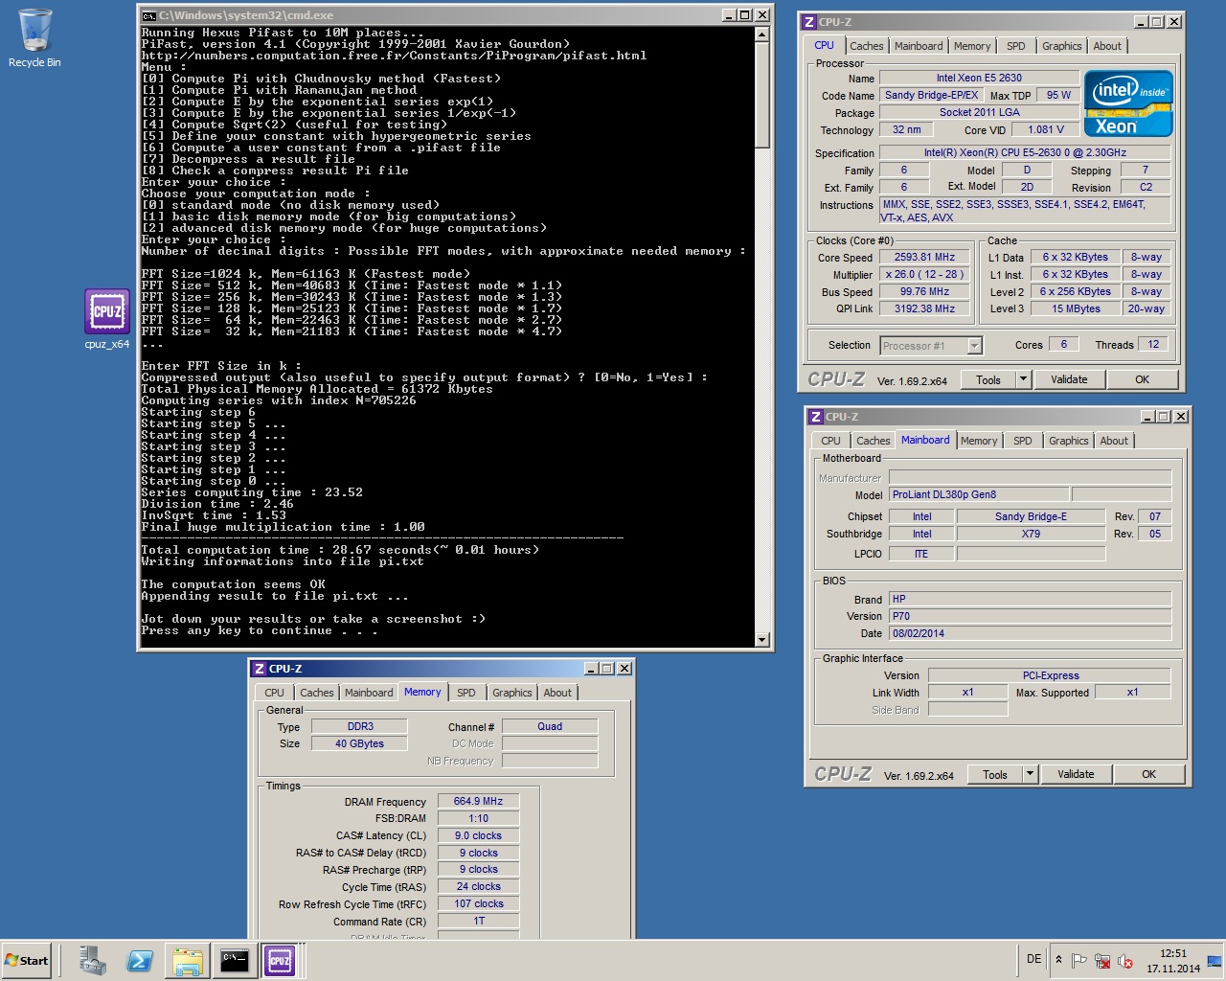The image size is (1226, 981).
Task: Open About tab in the bottom Memory CPU-Z window
Action: [x=557, y=693]
